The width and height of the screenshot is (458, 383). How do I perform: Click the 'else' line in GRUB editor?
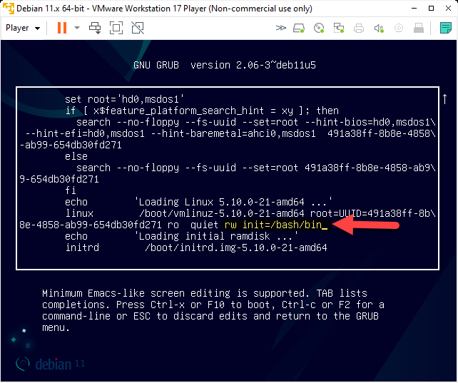point(76,156)
